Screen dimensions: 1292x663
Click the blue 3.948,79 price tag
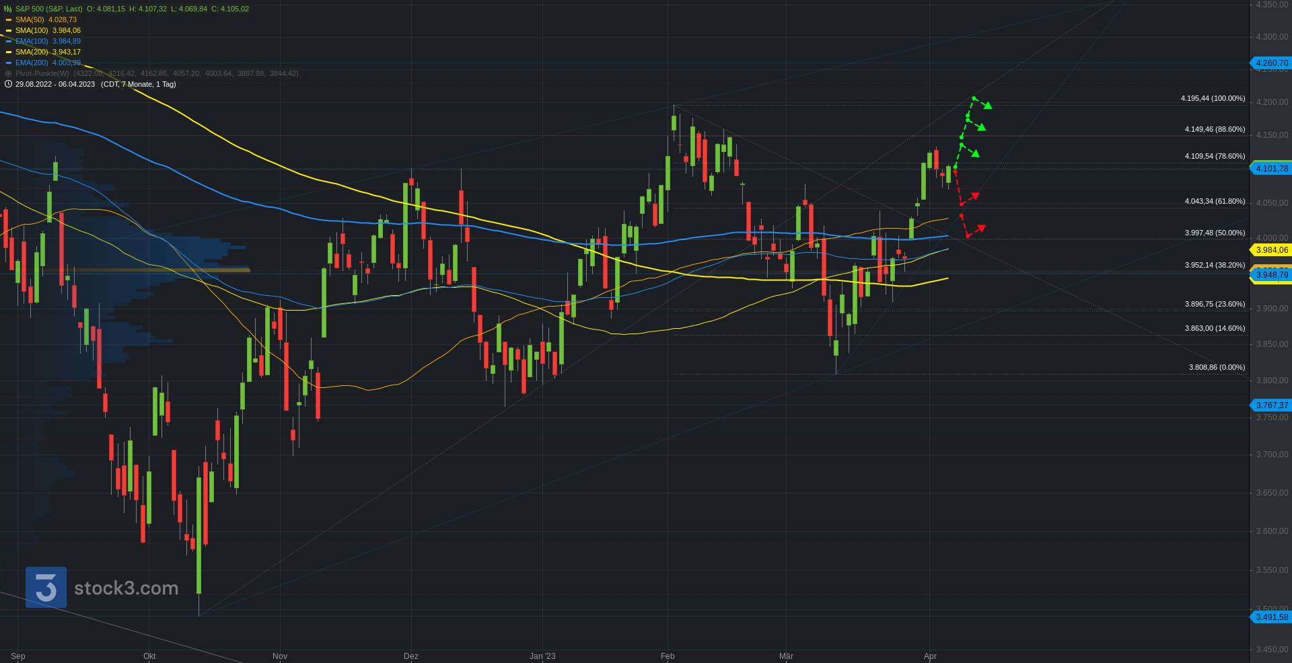[x=1271, y=275]
